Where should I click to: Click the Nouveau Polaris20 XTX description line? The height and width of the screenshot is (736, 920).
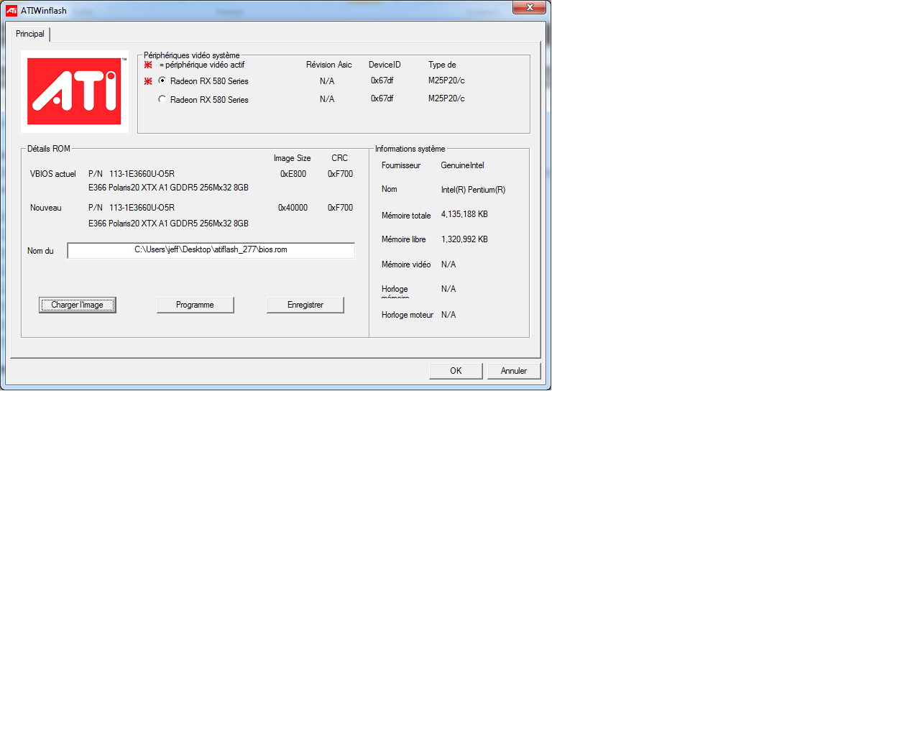[169, 224]
